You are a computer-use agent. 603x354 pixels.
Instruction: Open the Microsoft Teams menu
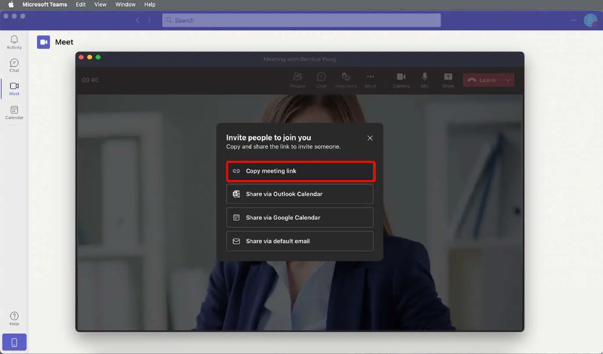coord(45,4)
